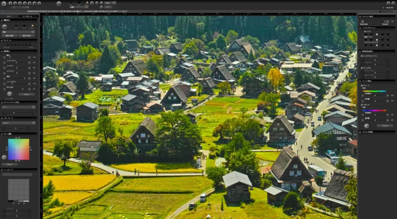The height and width of the screenshot is (219, 397).
Task: Click the left button below the exposure dropdown
Action: coord(10,36)
